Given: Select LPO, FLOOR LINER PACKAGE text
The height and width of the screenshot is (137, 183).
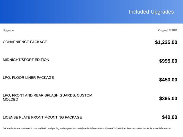Looking at the screenshot, I should tap(28, 77).
